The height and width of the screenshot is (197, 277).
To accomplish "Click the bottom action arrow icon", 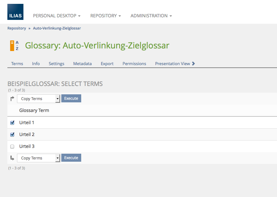I will point(12,158).
